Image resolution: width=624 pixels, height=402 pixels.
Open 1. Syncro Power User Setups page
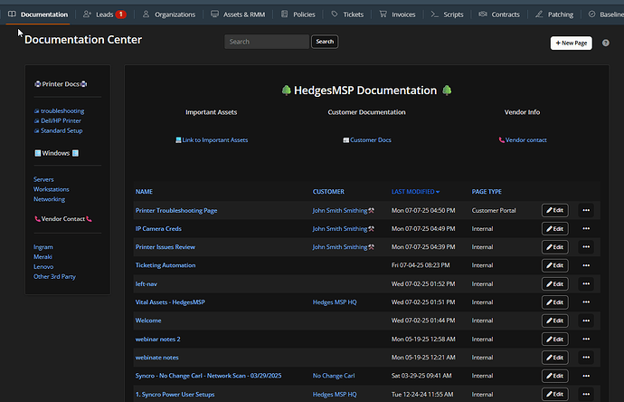pyautogui.click(x=175, y=395)
